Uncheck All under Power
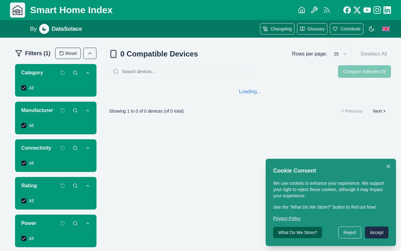401x251 pixels. 24,238
